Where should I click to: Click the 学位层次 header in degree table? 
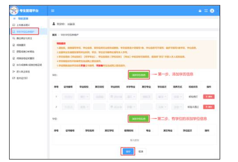(187, 130)
